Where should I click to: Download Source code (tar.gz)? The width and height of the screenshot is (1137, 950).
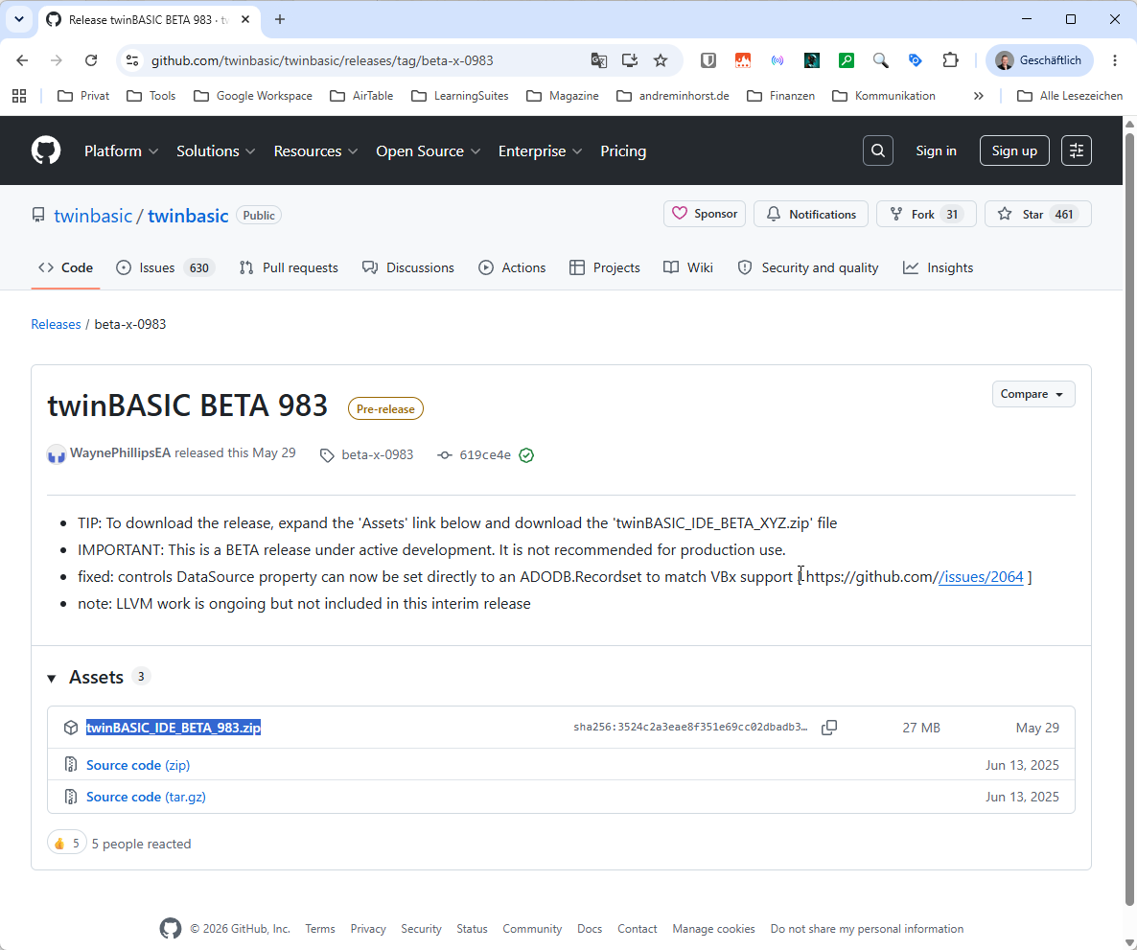[x=146, y=797]
